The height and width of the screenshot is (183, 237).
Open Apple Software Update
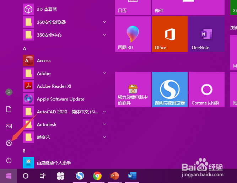pyautogui.click(x=65, y=99)
